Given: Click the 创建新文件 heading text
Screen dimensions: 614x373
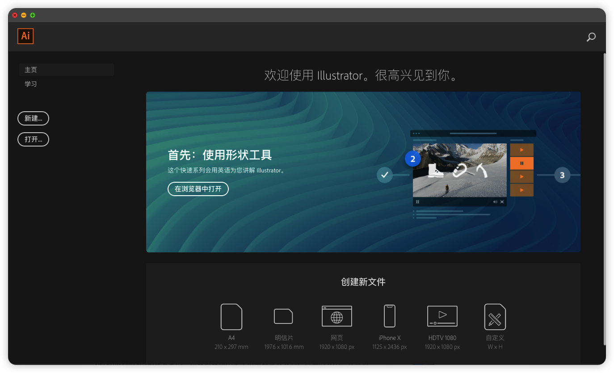Looking at the screenshot, I should pyautogui.click(x=363, y=282).
